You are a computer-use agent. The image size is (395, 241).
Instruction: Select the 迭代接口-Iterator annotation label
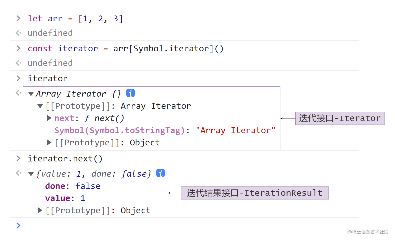coord(340,118)
